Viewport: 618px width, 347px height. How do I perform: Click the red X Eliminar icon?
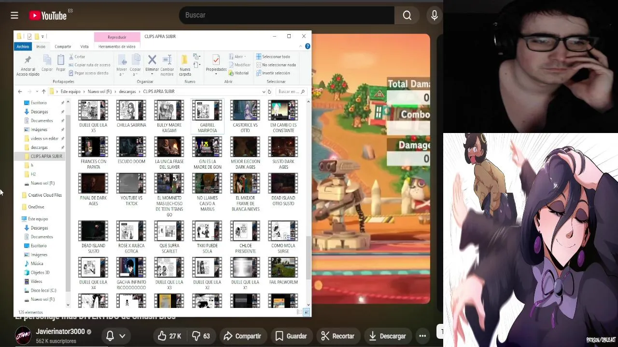click(x=152, y=60)
